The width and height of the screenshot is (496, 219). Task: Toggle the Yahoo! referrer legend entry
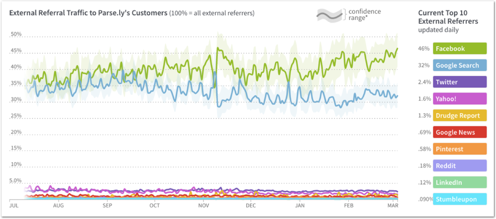point(460,99)
